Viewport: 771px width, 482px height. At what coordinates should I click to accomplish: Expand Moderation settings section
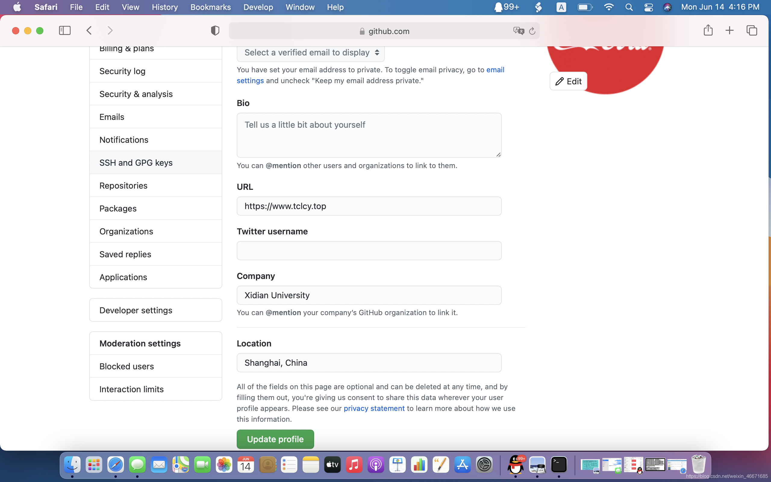pos(140,343)
